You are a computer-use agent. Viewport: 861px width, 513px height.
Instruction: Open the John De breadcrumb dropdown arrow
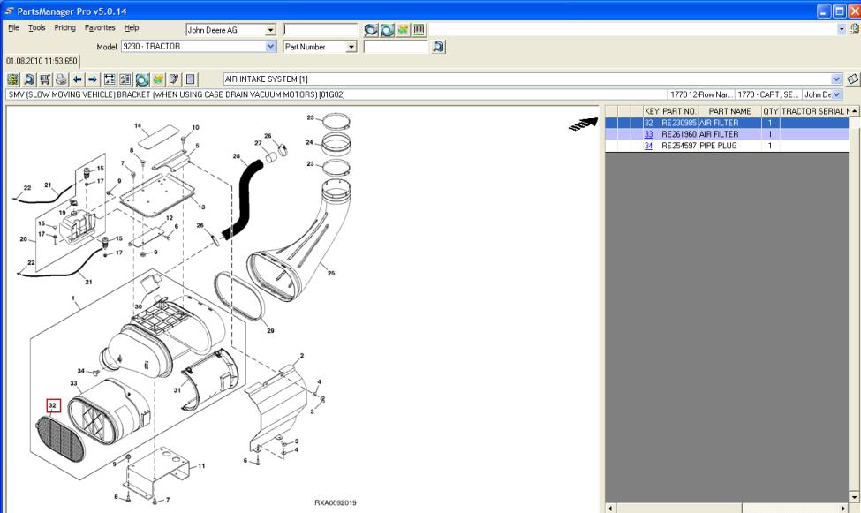point(837,94)
